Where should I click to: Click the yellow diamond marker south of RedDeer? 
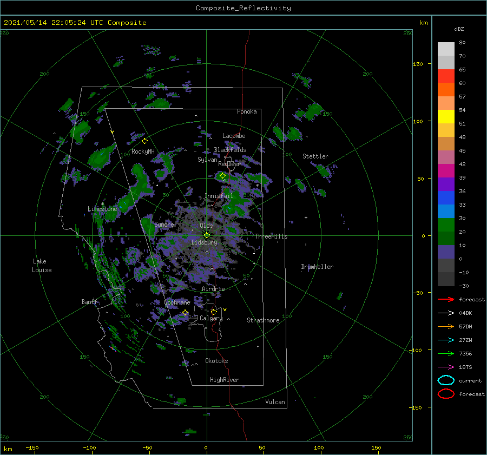pos(222,176)
